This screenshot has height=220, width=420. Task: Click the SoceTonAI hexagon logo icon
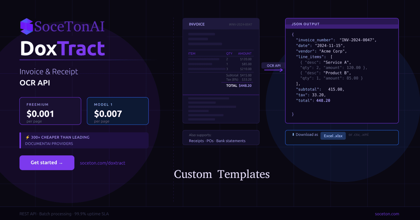click(x=27, y=27)
